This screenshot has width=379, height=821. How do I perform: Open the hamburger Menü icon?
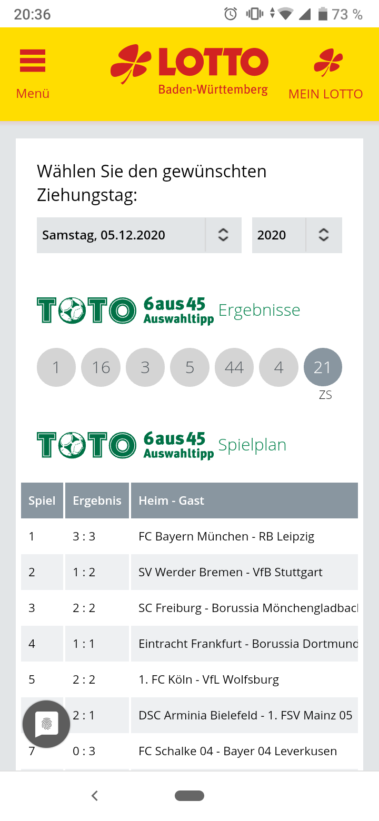click(x=33, y=62)
